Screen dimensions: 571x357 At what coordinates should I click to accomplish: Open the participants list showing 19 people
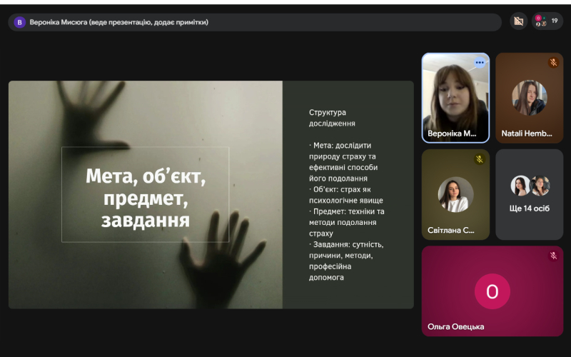547,21
